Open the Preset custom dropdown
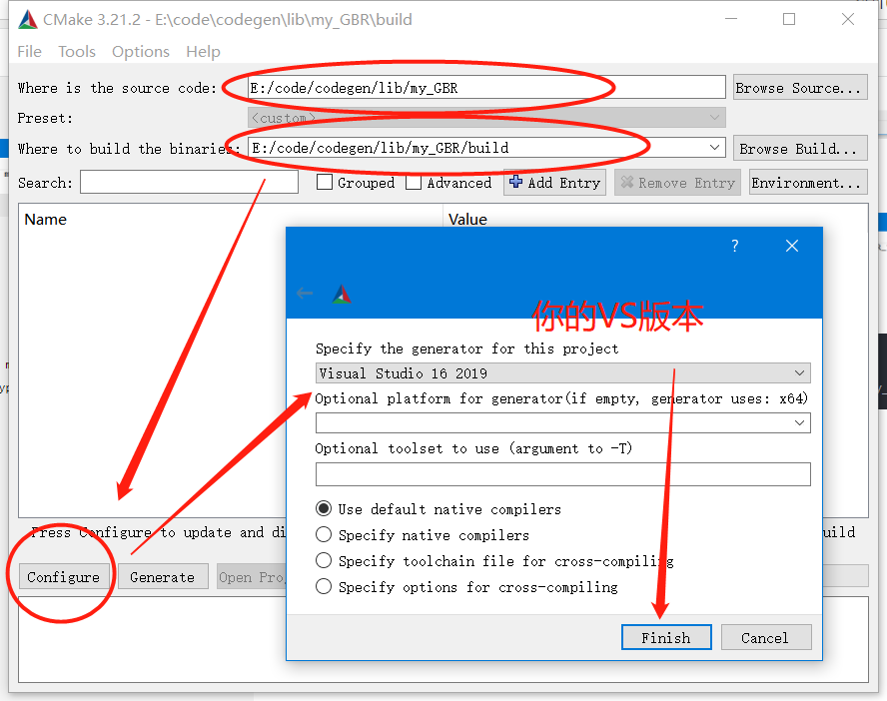This screenshot has width=887, height=701. (714, 117)
